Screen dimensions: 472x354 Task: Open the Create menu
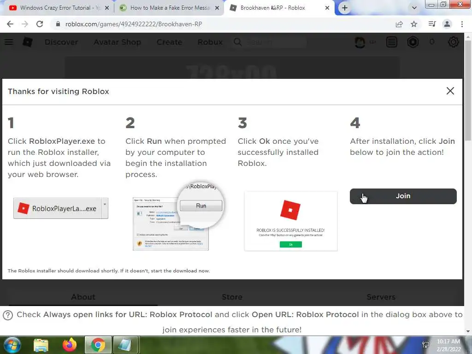click(x=169, y=42)
